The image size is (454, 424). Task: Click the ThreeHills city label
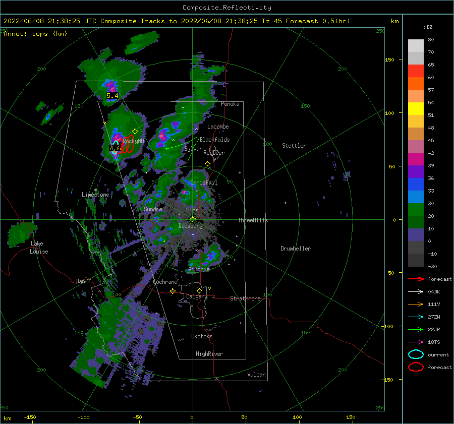coord(253,220)
